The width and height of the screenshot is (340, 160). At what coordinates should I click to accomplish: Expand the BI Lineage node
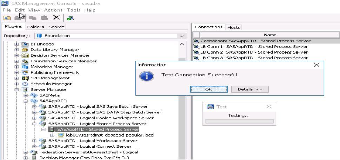[16, 44]
